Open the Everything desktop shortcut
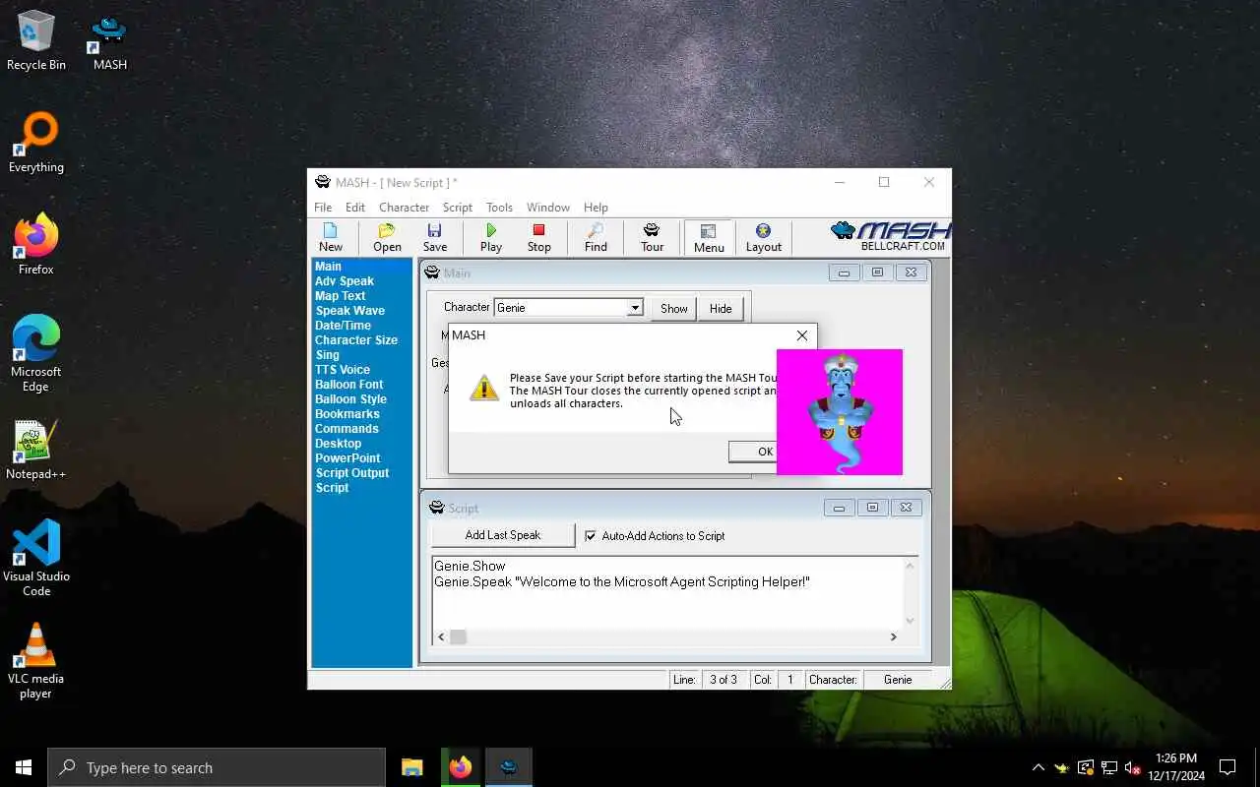Viewport: 1260px width, 787px height. (x=36, y=144)
